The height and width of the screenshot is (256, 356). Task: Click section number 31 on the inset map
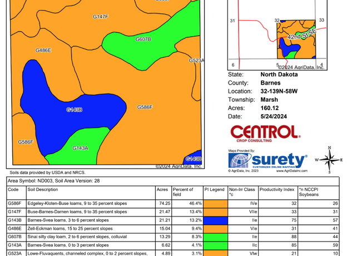pyautogui.click(x=233, y=21)
